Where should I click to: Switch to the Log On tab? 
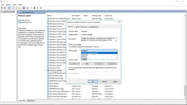pos(77,27)
